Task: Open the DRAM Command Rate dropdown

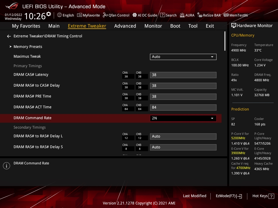Action: coord(183,118)
